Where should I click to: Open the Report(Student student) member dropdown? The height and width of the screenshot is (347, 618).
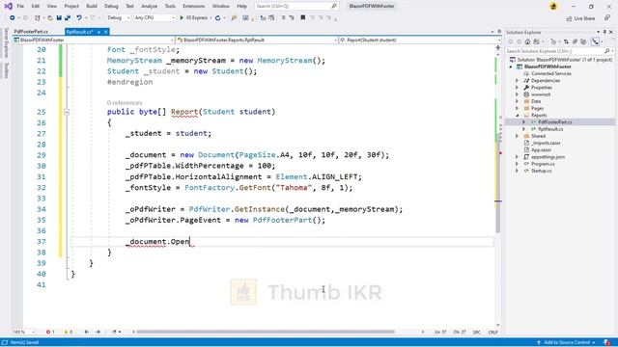pyautogui.click(x=420, y=40)
